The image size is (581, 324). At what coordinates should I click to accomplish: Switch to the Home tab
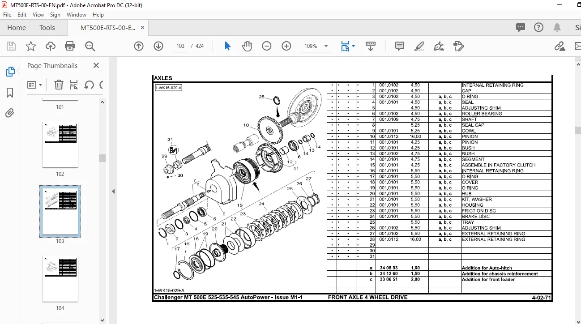(x=17, y=28)
